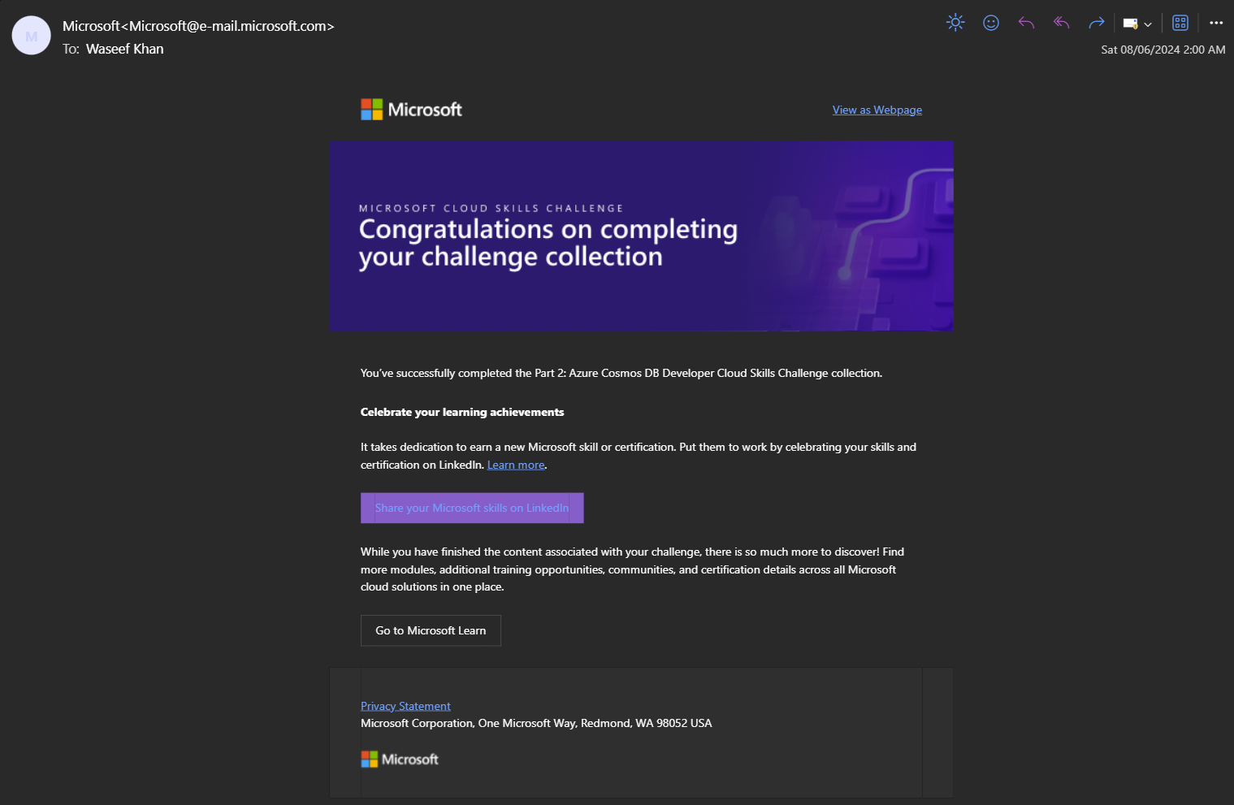This screenshot has width=1234, height=805.
Task: Click Share your Microsoft skills on LinkedIn
Action: point(472,508)
